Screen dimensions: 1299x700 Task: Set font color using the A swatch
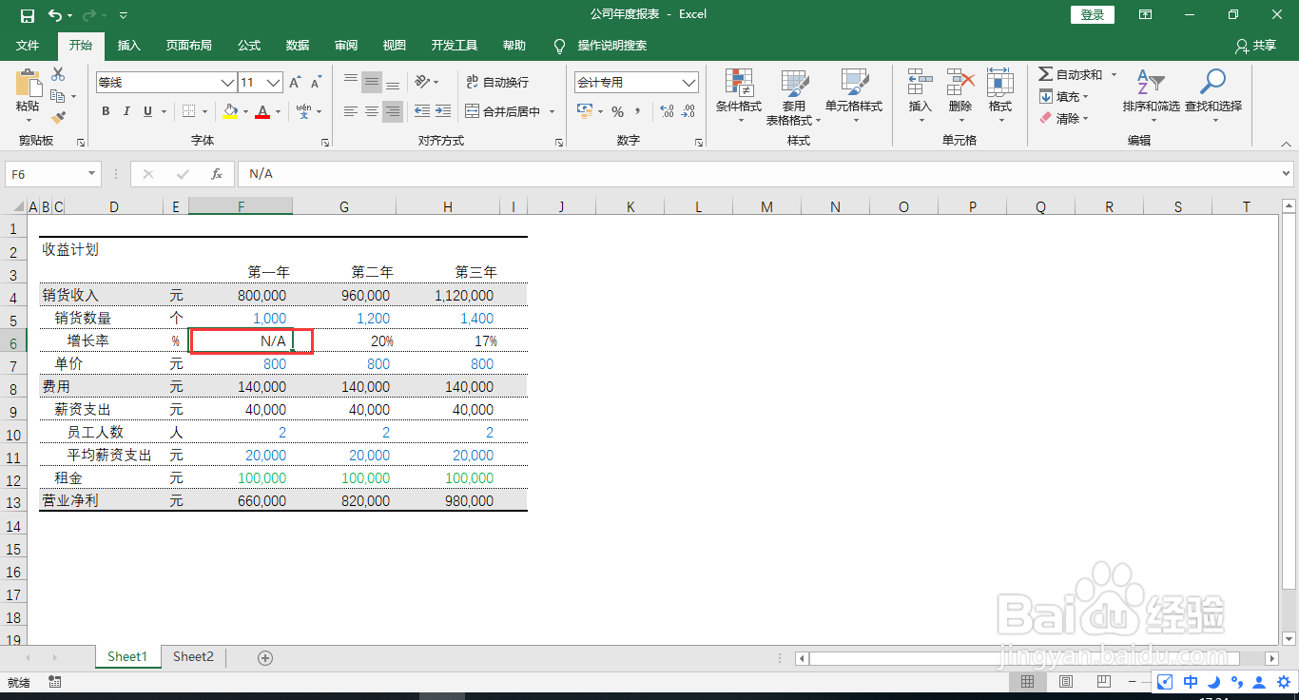point(262,111)
